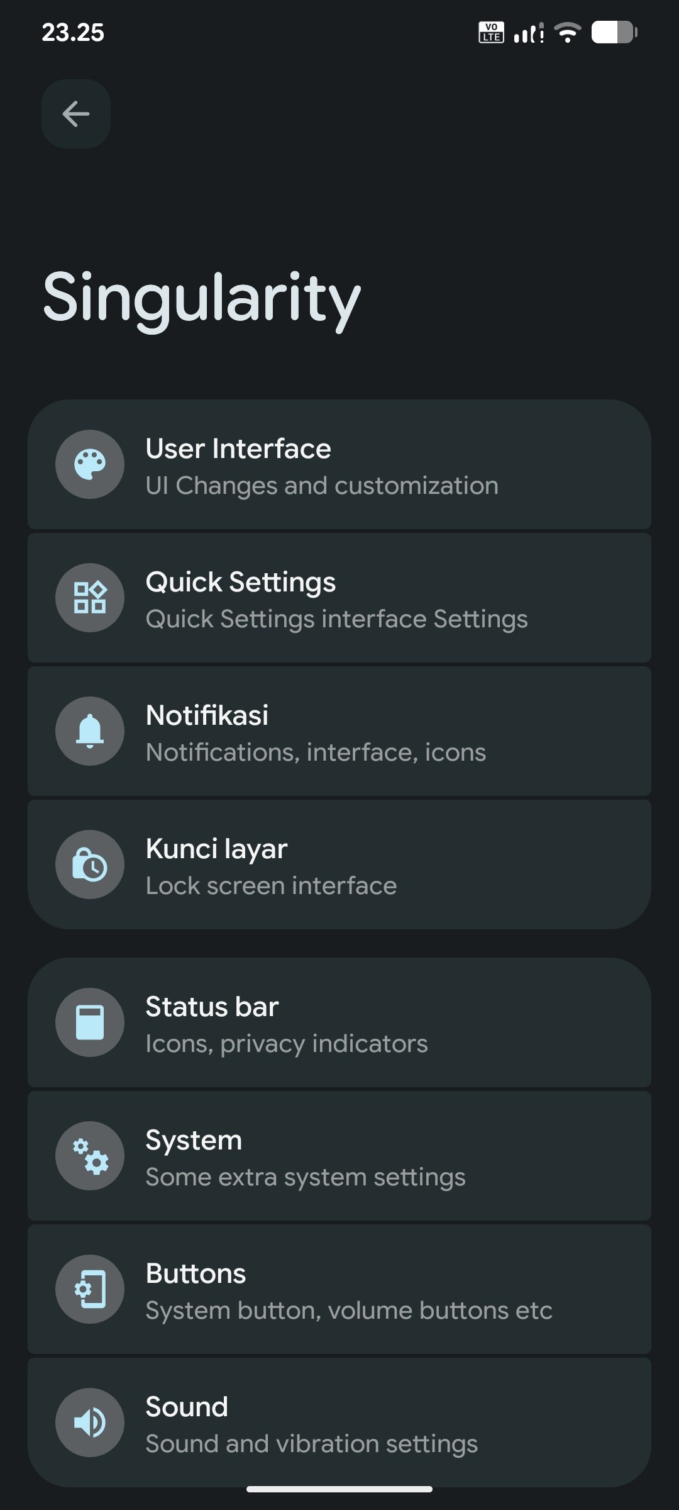Screen dimensions: 679x1510
Task: Open Kunci layar lock screen settings
Action: (x=339, y=864)
